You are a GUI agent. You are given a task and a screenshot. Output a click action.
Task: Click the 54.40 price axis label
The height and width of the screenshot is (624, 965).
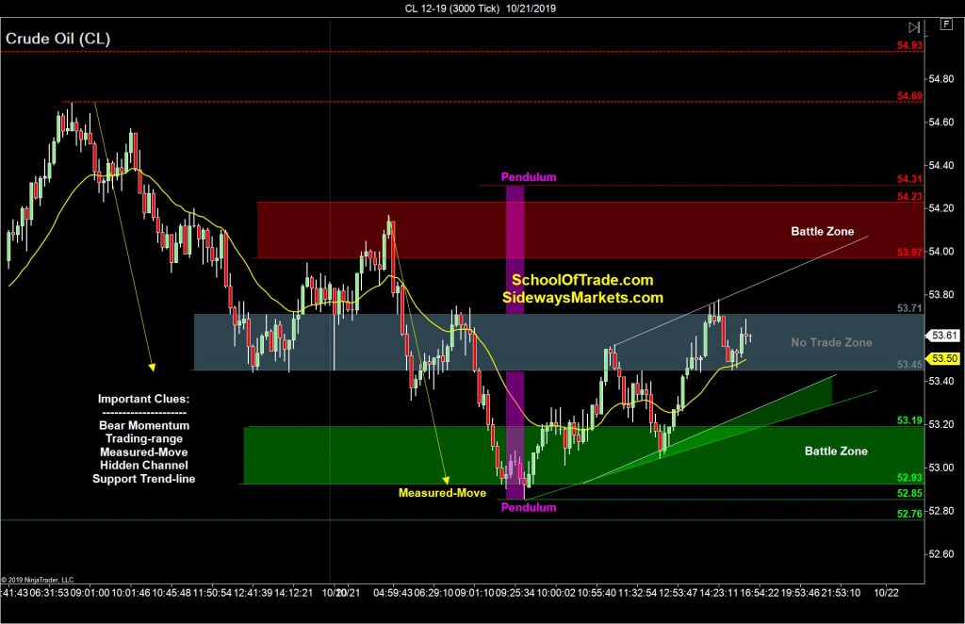[x=941, y=166]
